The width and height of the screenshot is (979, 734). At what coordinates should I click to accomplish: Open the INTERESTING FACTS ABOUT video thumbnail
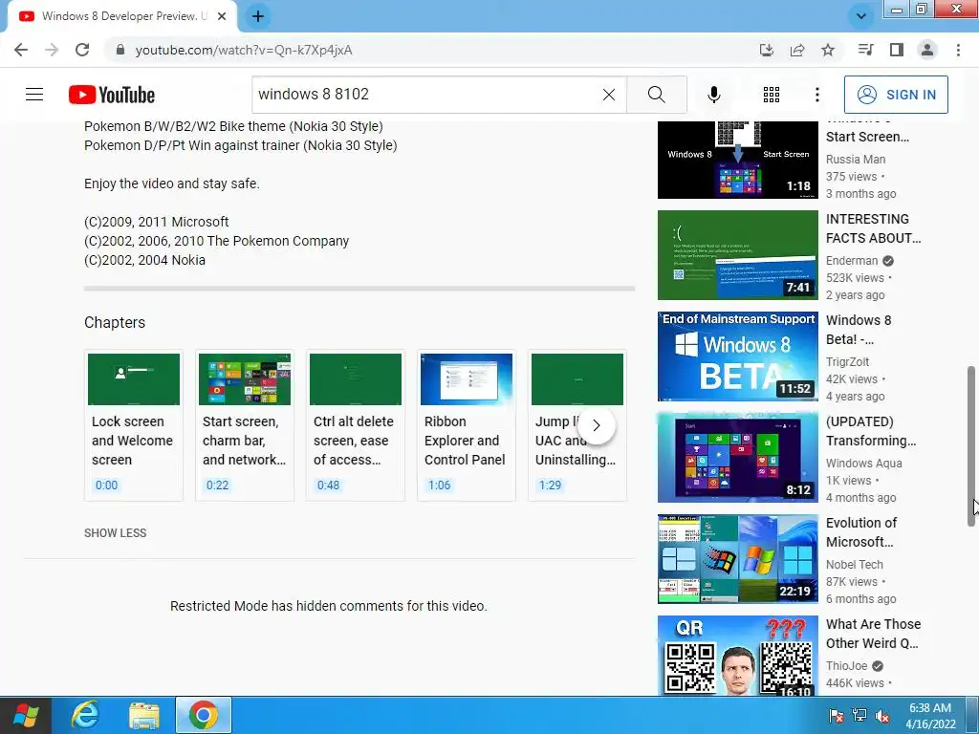coord(737,254)
